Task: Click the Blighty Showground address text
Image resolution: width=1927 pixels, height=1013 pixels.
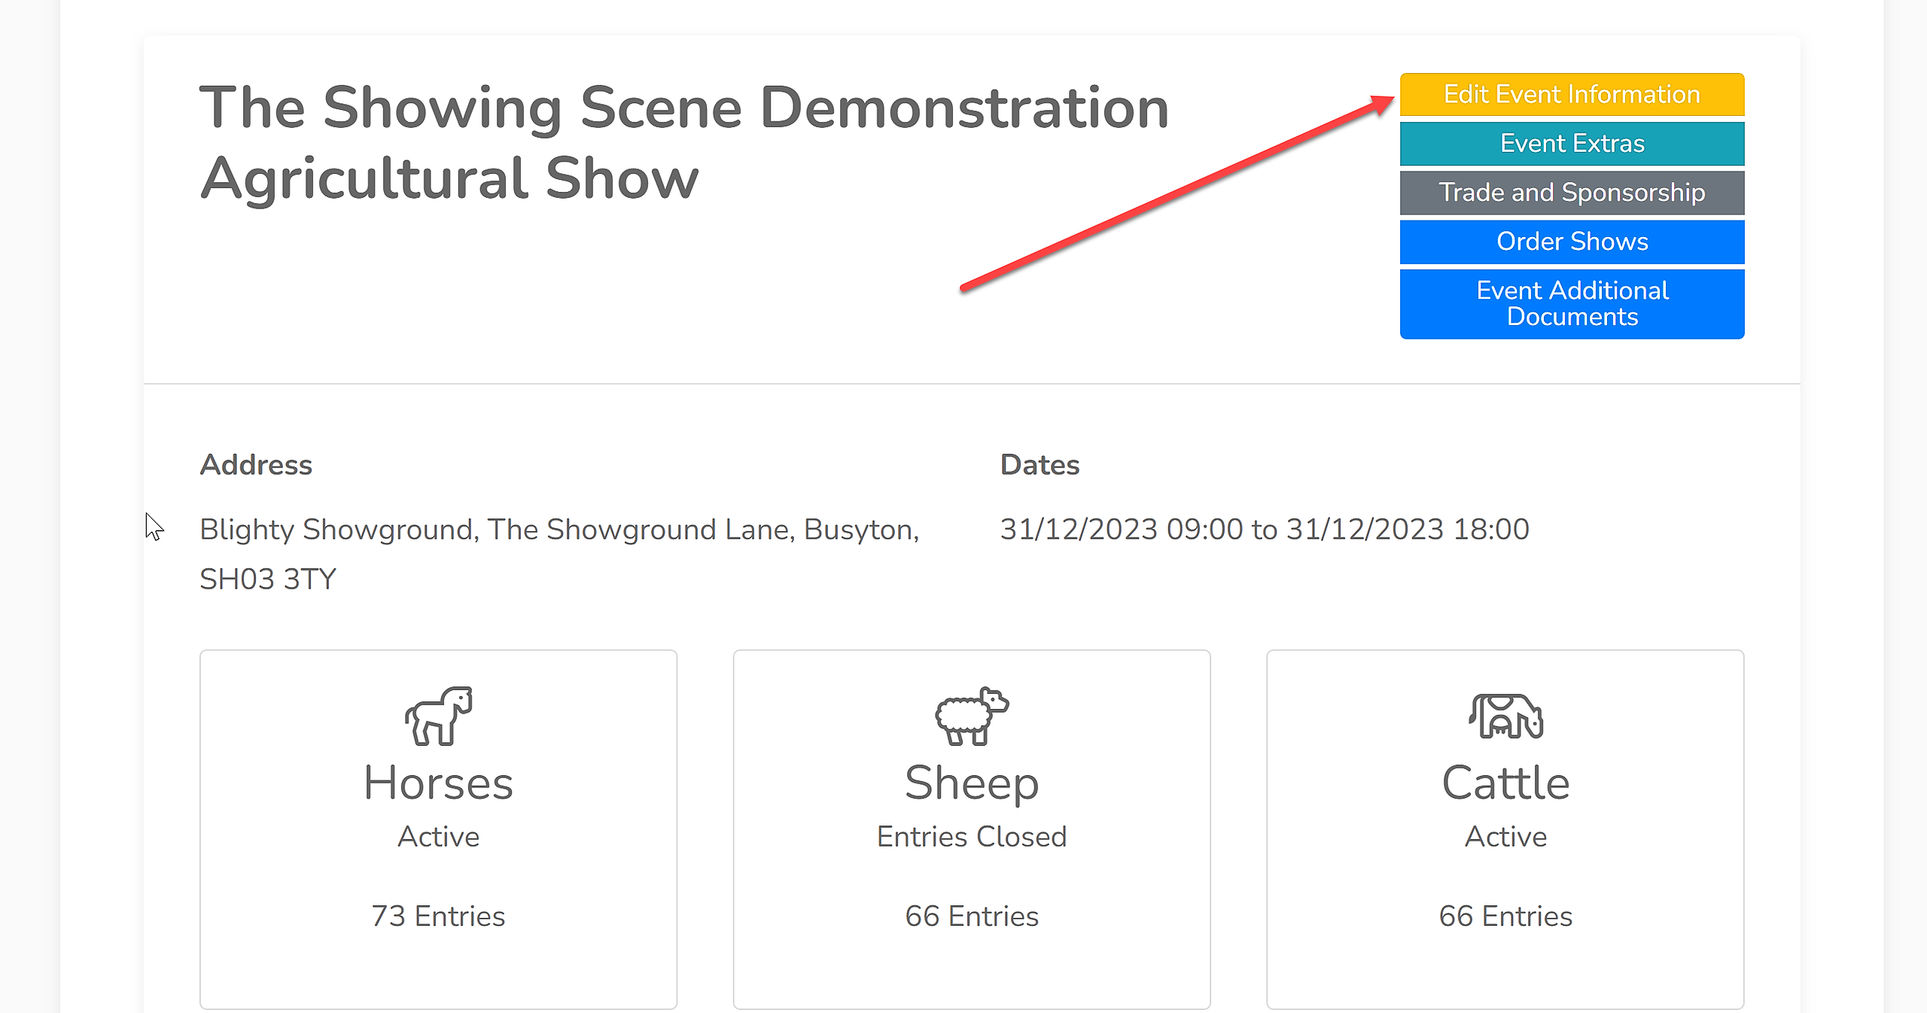Action: 559,554
